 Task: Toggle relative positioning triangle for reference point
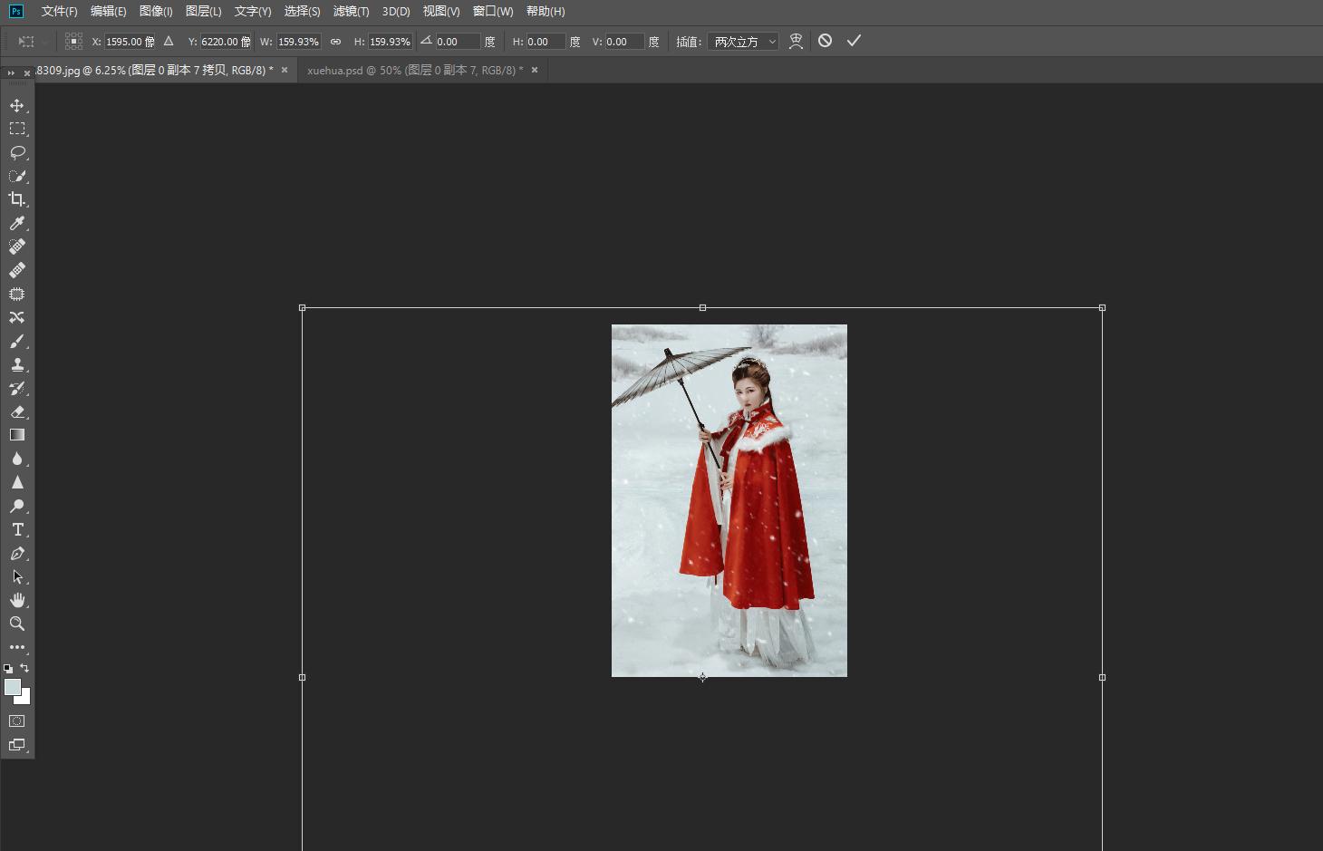(169, 42)
